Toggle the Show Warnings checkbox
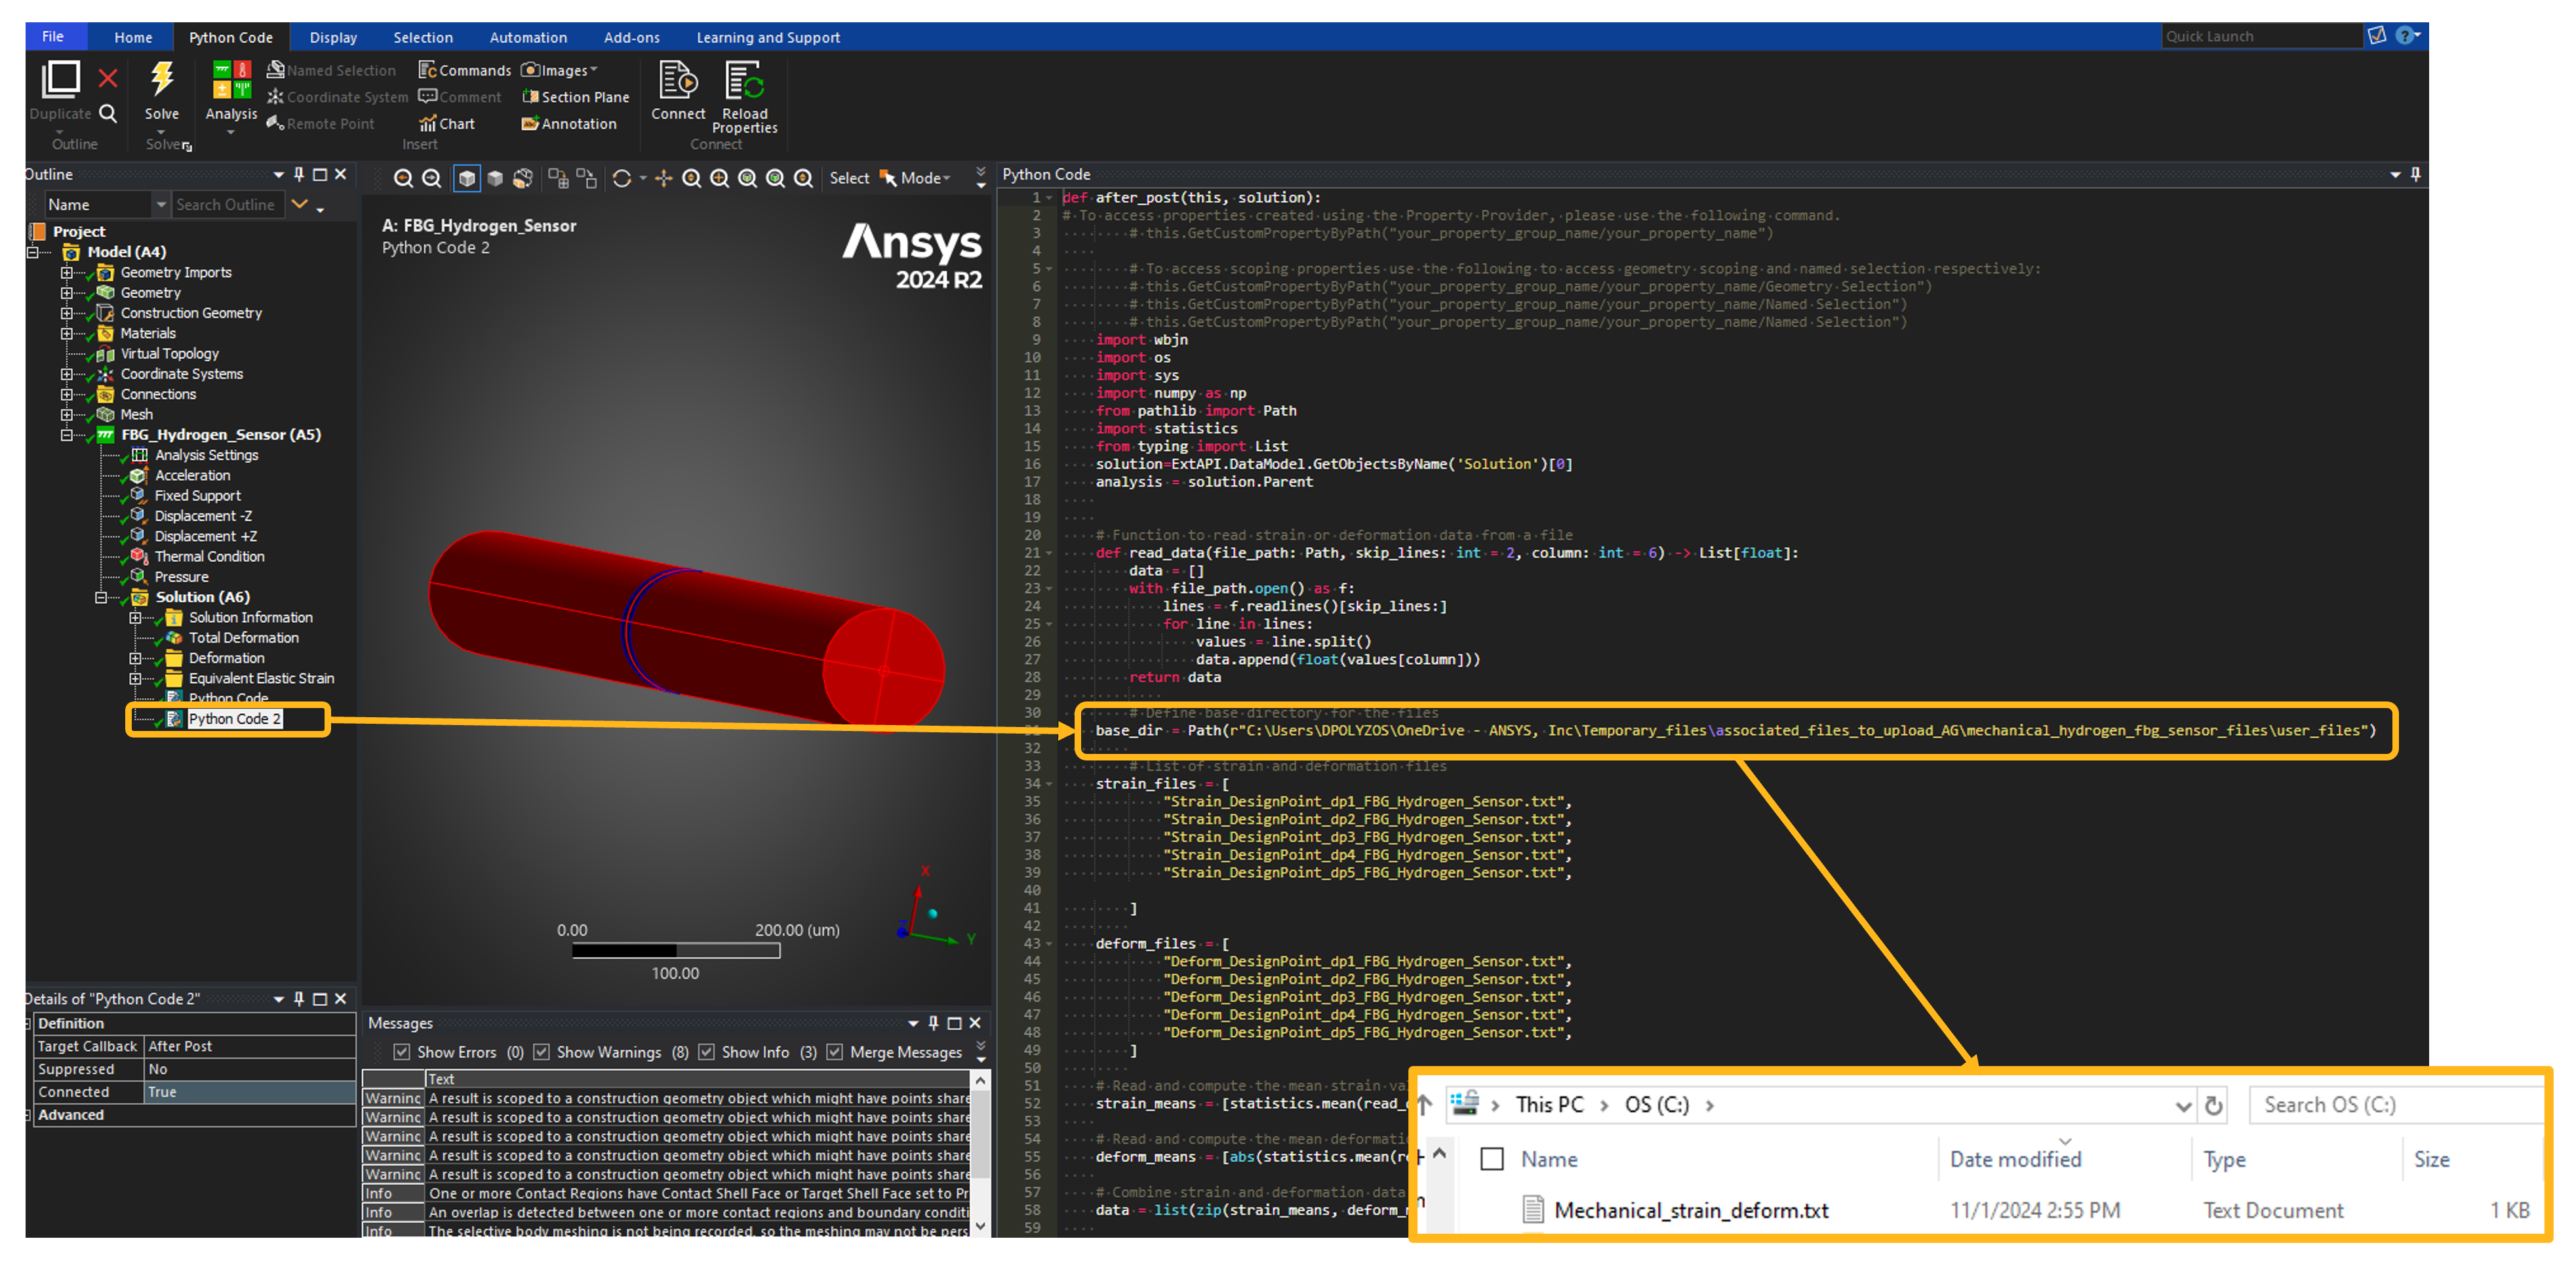 coord(541,1052)
